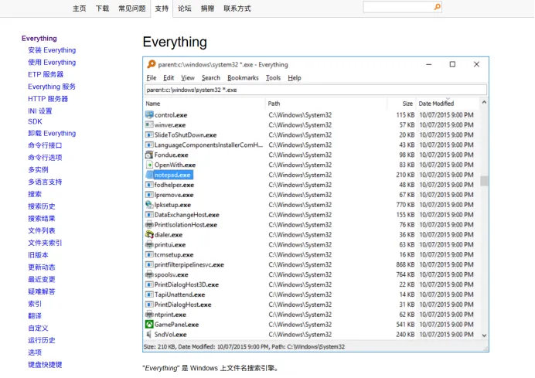Open the File menu
535x378 pixels.
(x=152, y=78)
